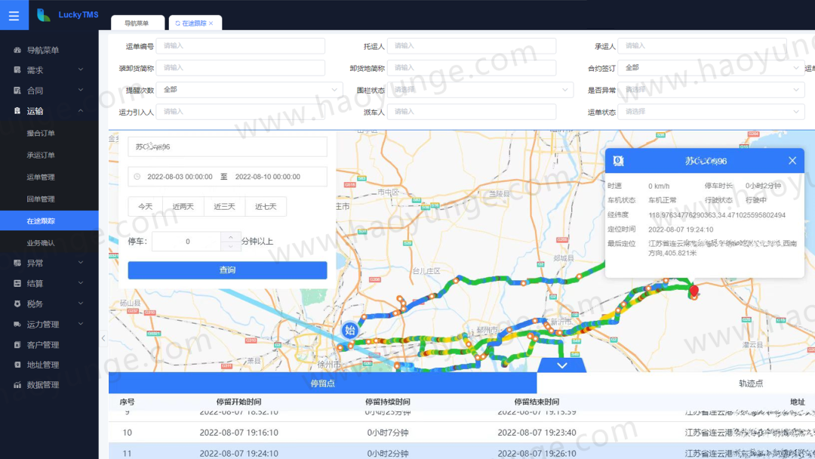815x459 pixels.
Task: Click the 合同 sidebar icon
Action: (x=17, y=91)
